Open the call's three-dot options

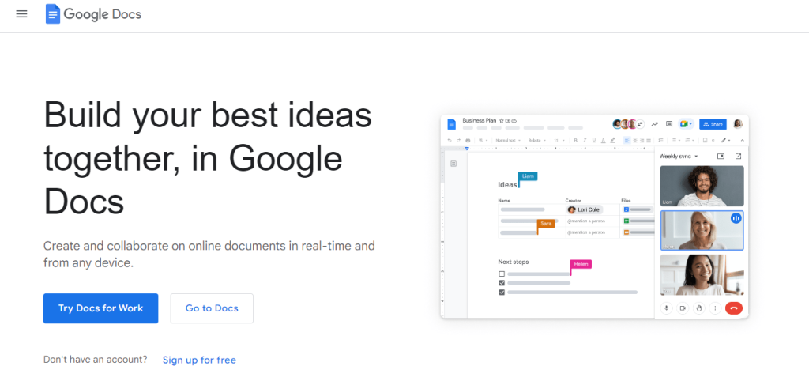tap(715, 308)
